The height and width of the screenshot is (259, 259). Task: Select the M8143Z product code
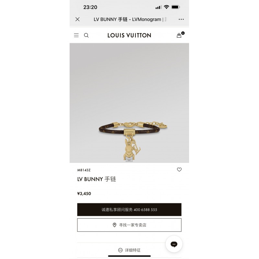pos(84,170)
